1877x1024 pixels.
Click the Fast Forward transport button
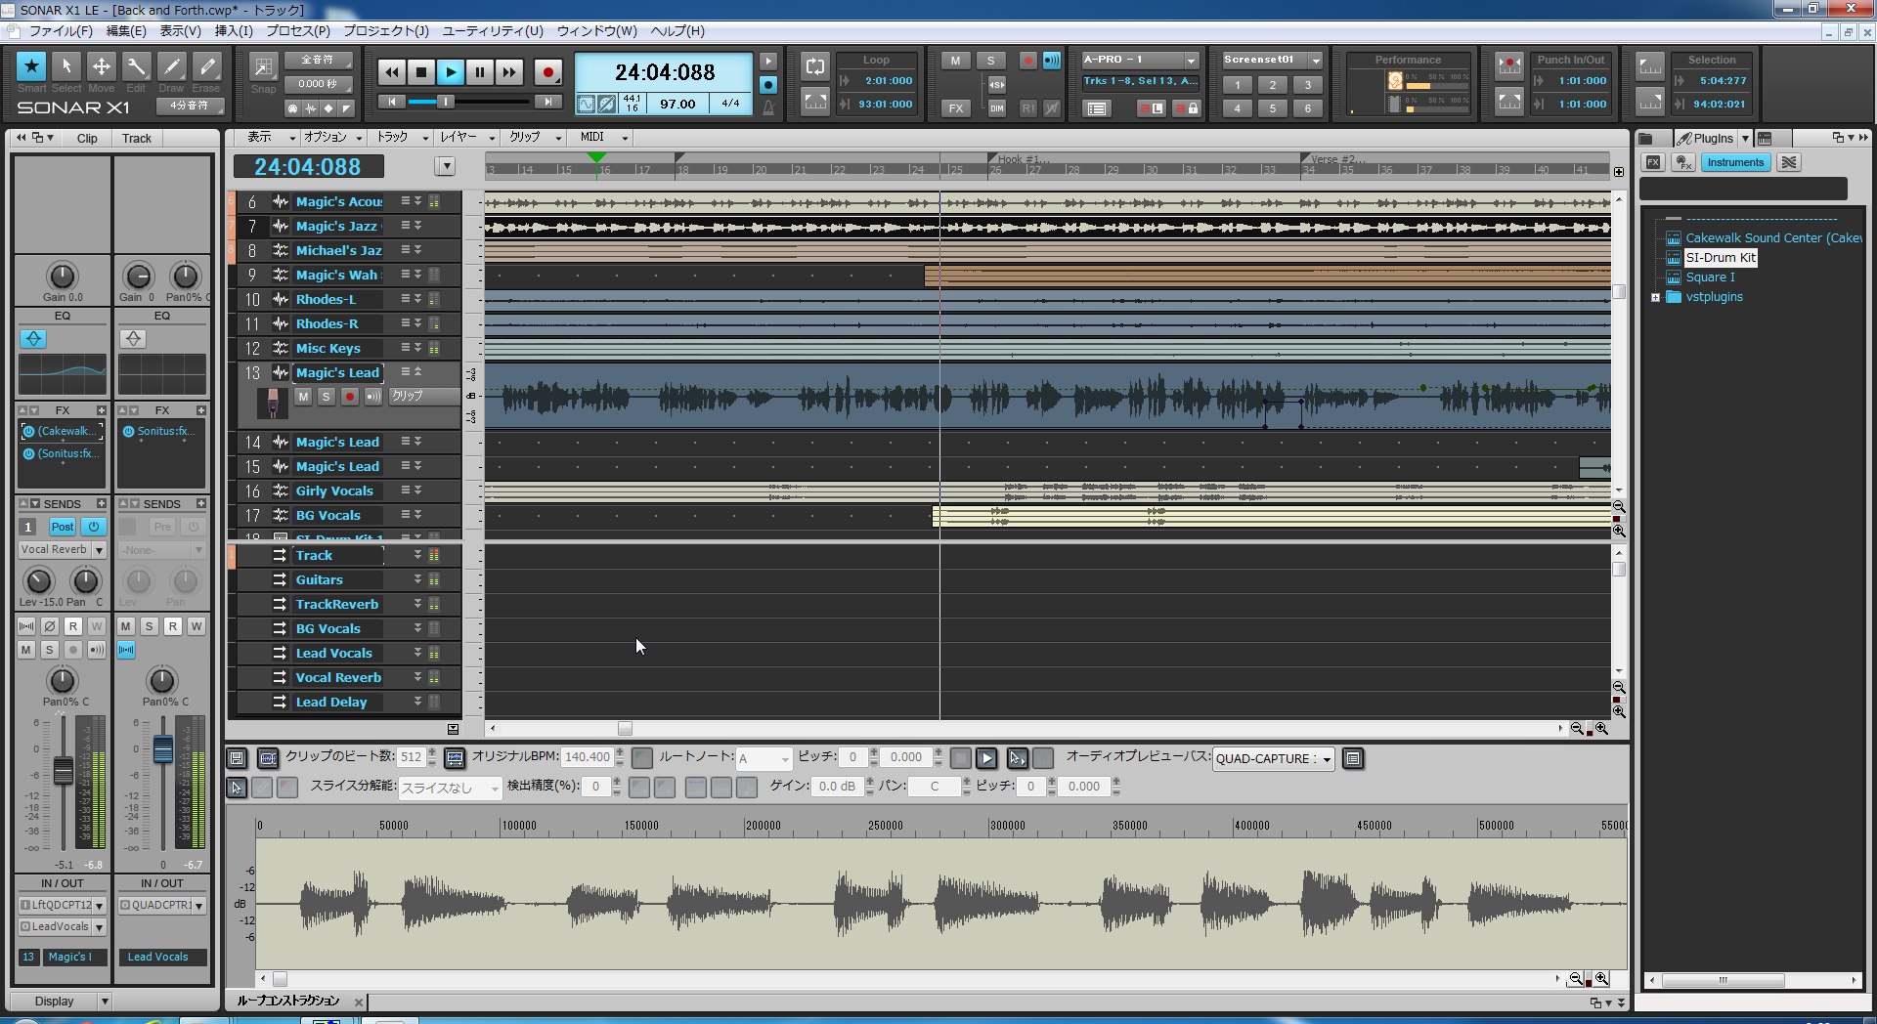509,71
